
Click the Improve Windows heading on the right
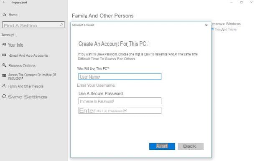[226, 24]
